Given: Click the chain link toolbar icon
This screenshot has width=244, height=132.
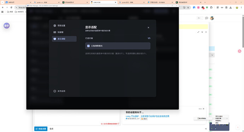Looking at the screenshot, I should point(222,7).
